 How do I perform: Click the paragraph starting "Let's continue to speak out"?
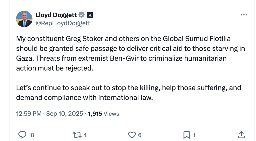(x=128, y=93)
